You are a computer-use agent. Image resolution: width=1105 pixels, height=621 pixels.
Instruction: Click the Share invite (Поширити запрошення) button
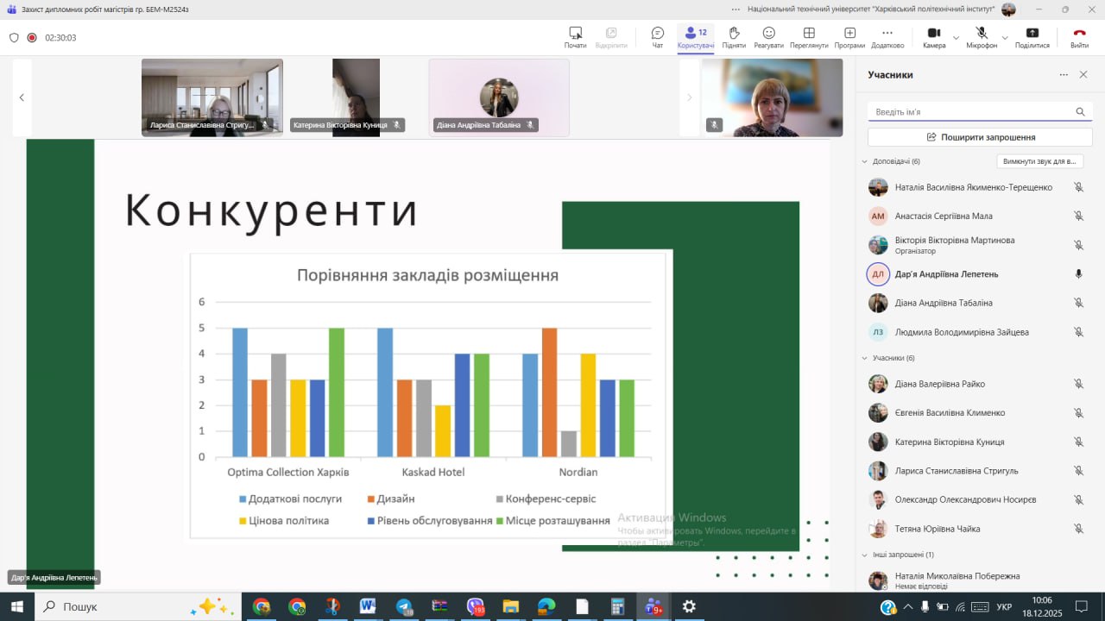980,137
